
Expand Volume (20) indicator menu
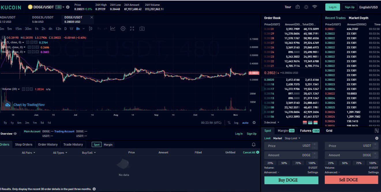click(x=19, y=89)
